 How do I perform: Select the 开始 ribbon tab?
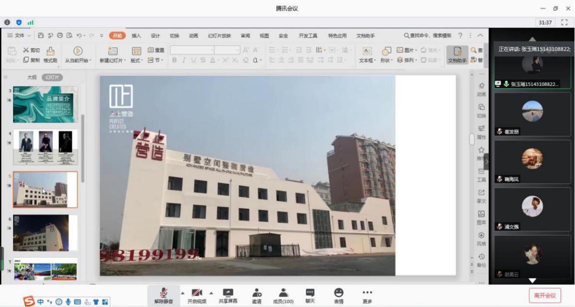click(x=117, y=35)
